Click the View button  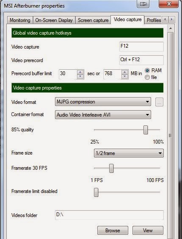click(148, 230)
